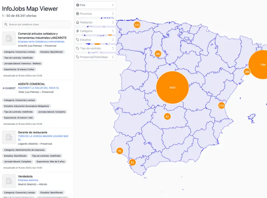Open Empresa venta Soldadura y Herramientas link
The image size is (267, 198).
tap(41, 41)
